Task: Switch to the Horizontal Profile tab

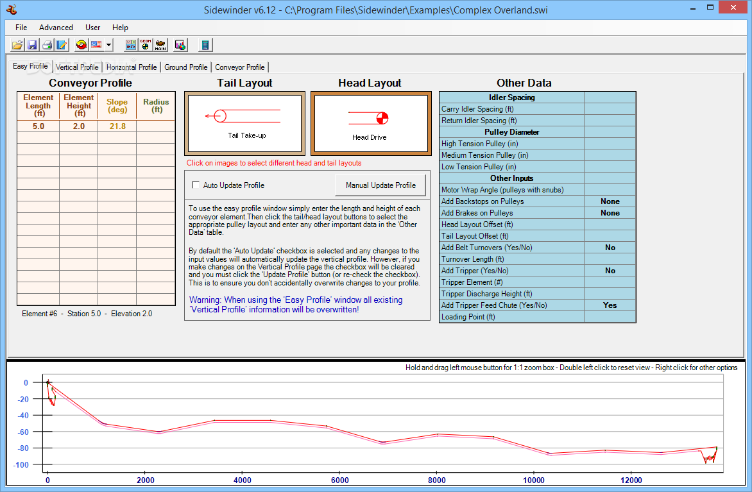Action: [132, 67]
